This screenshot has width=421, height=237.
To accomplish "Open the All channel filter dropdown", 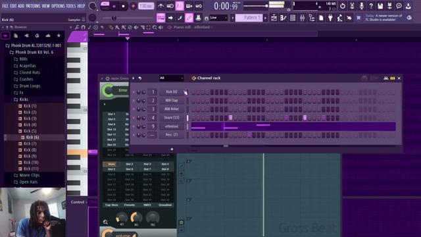I will [x=171, y=78].
